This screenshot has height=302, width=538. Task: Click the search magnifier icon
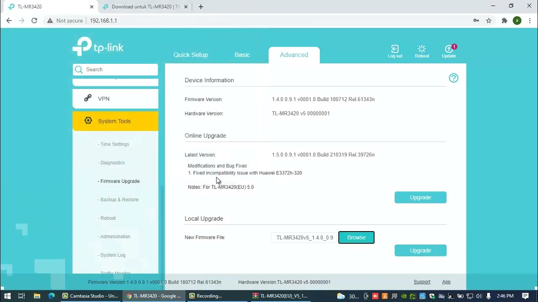tap(78, 70)
